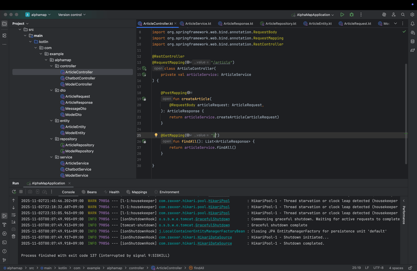This screenshot has width=417, height=271.
Task: Rerun the application in Run panel
Action: [x=14, y=192]
